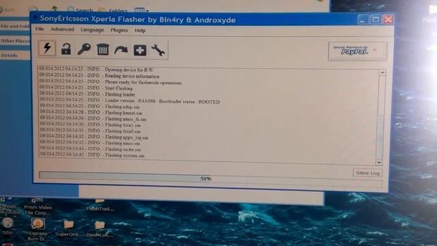Open the Help menu
437x246 pixels.
coord(140,30)
